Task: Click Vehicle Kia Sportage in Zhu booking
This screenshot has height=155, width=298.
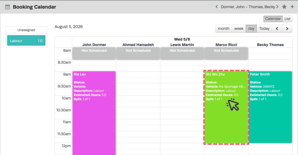Action: pyautogui.click(x=226, y=87)
